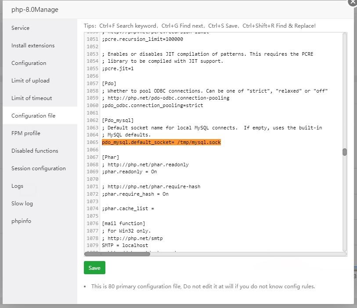Open the Service section
This screenshot has height=308, width=357.
coord(20,28)
